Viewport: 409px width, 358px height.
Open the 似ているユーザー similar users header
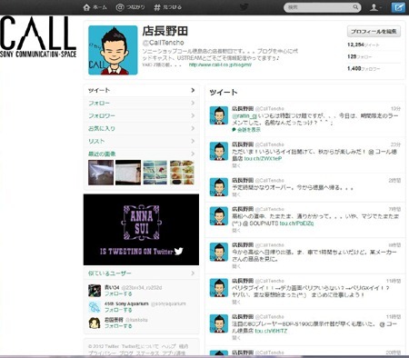110,273
